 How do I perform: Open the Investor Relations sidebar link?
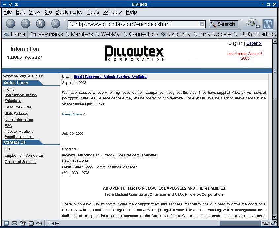click(x=19, y=131)
